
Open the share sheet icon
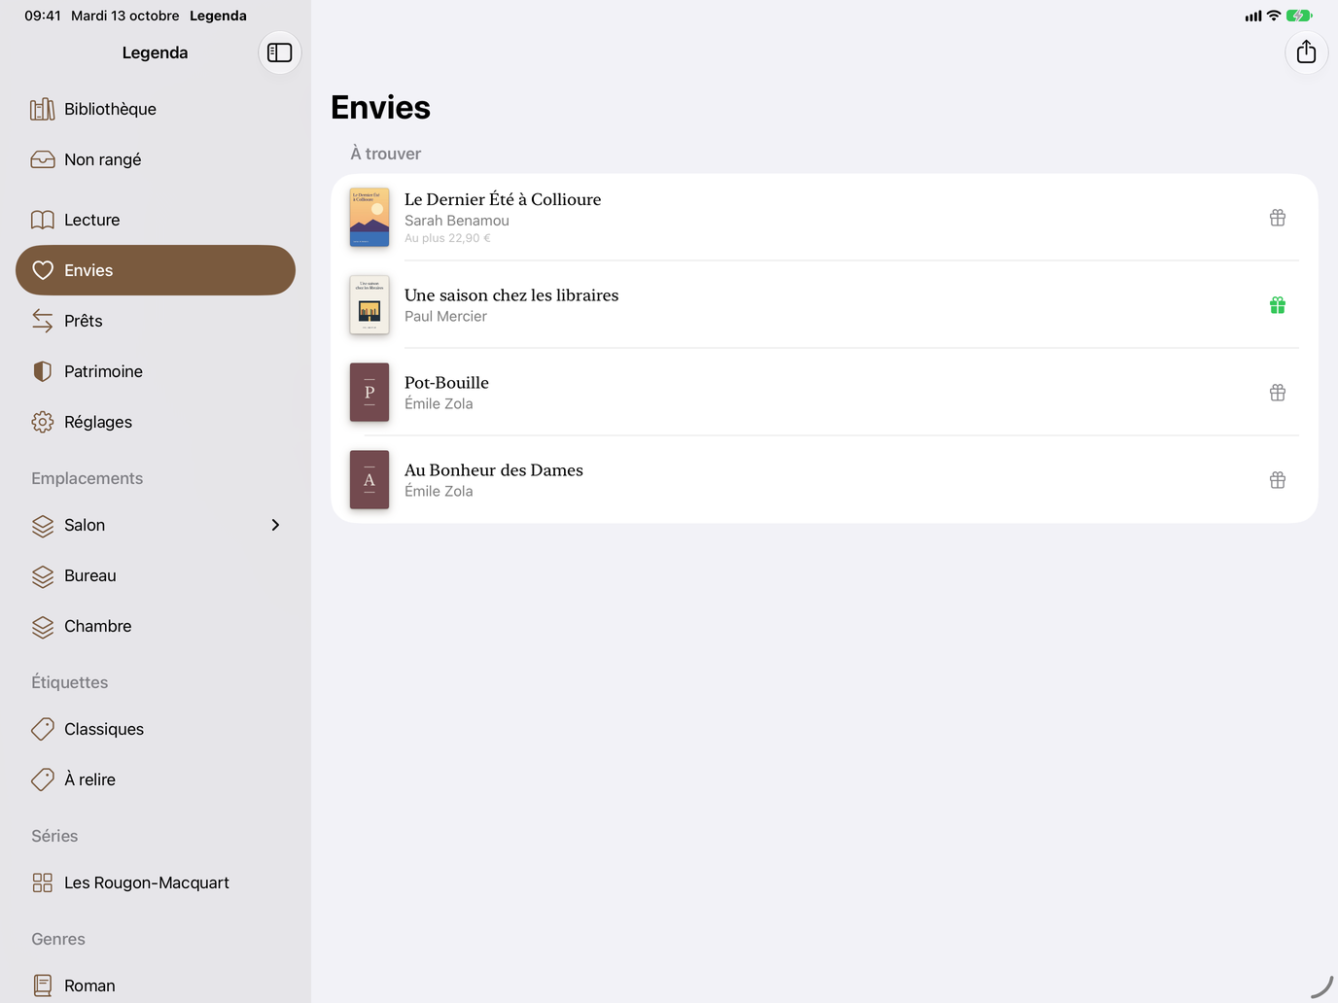tap(1306, 52)
